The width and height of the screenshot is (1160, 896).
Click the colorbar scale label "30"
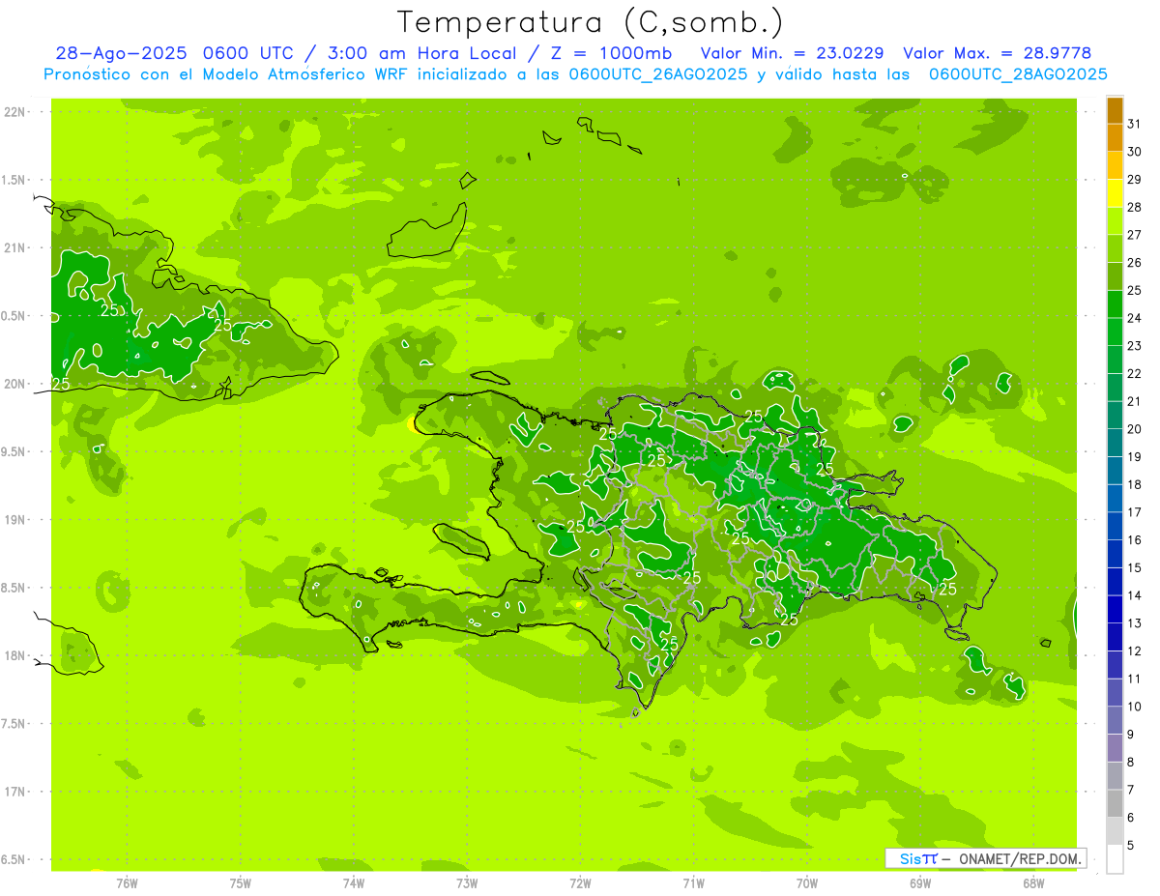(1134, 152)
